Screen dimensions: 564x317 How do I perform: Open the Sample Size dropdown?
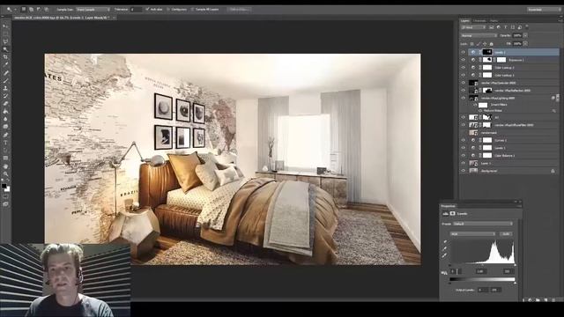93,10
